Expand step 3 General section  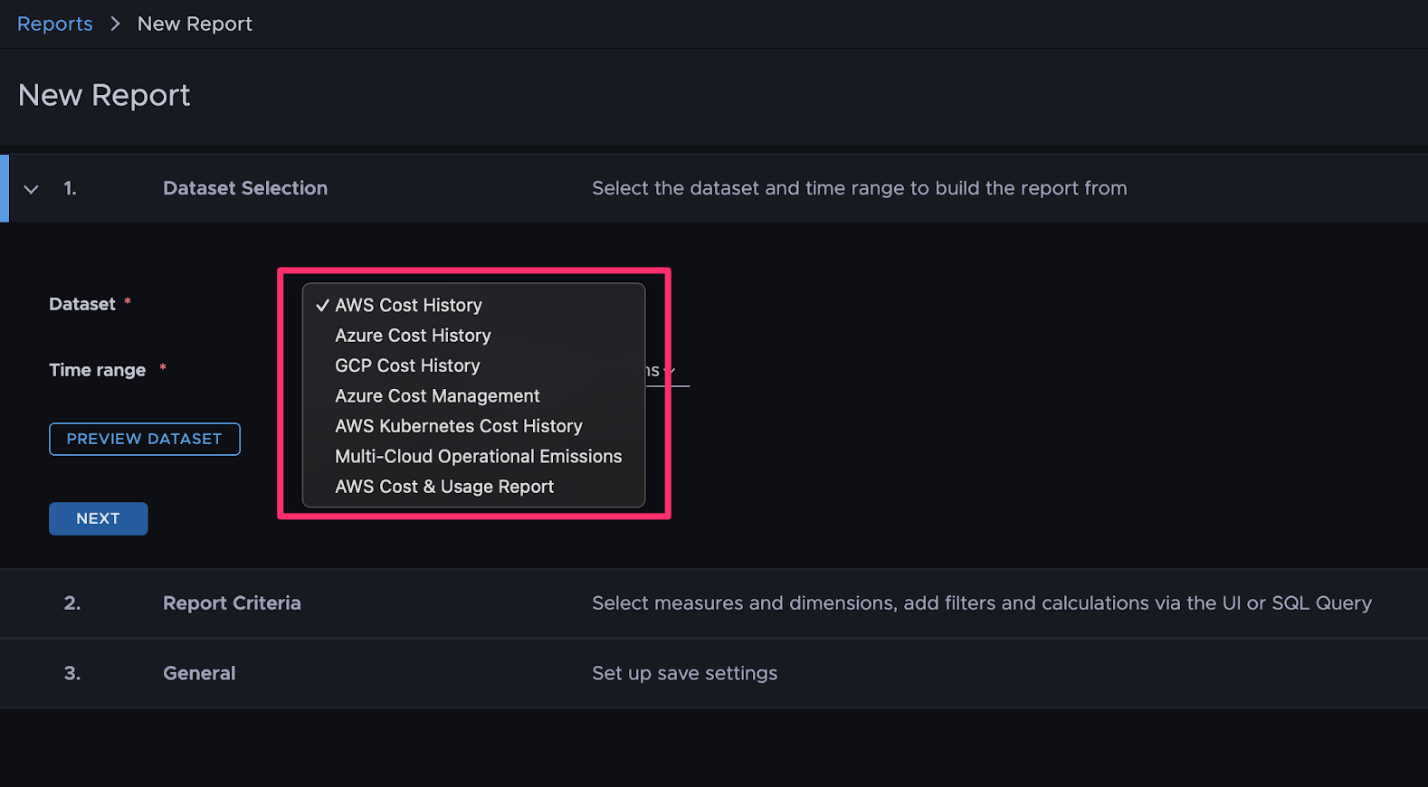(x=714, y=674)
